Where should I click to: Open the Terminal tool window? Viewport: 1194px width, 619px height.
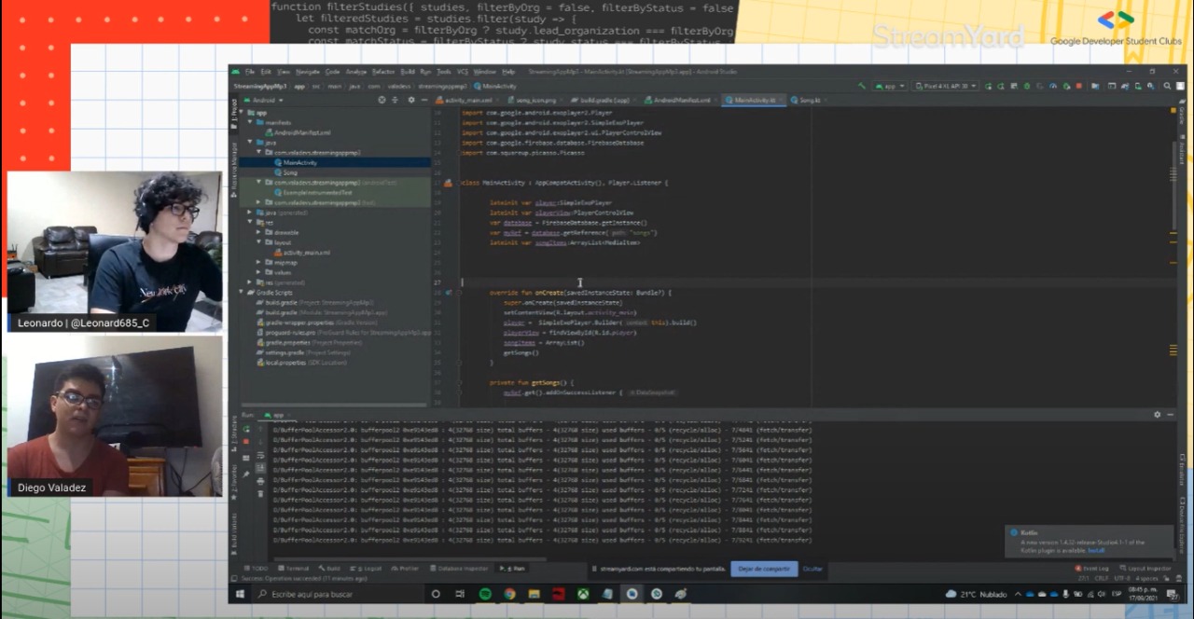pyautogui.click(x=295, y=568)
